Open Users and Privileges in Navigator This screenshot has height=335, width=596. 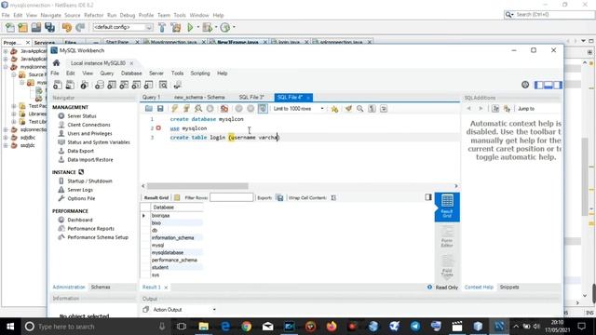[x=89, y=133]
